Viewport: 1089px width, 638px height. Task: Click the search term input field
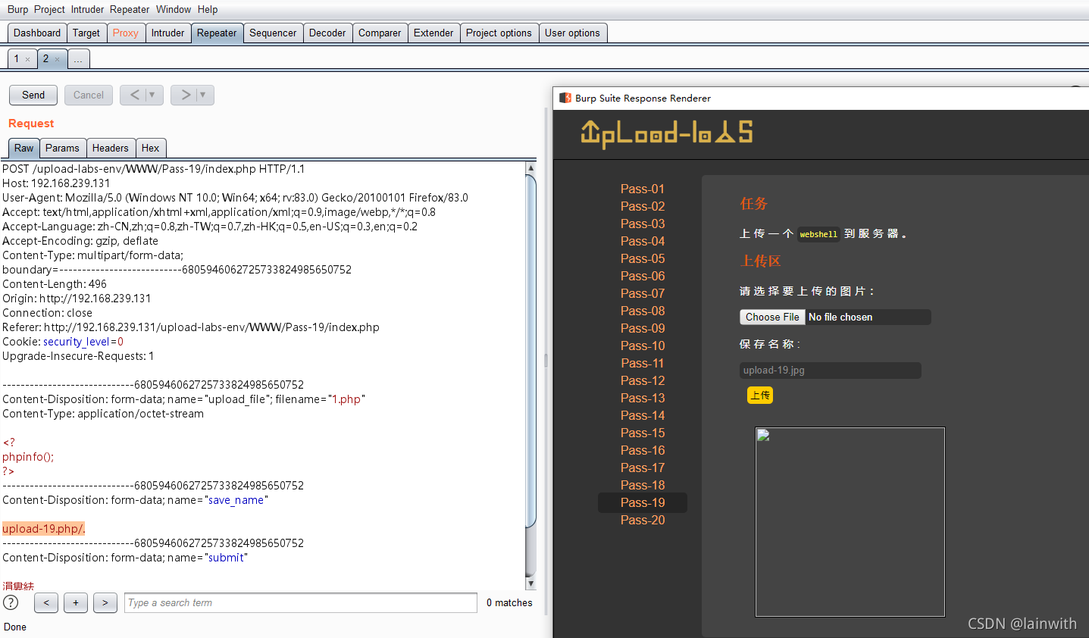(301, 602)
